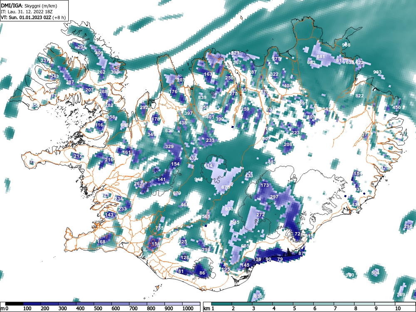This screenshot has height=312, width=416.
Task: Click the '79' value on the southeast coast
Action: (280, 259)
